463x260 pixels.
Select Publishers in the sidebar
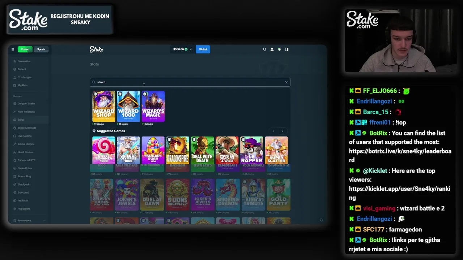point(24,209)
